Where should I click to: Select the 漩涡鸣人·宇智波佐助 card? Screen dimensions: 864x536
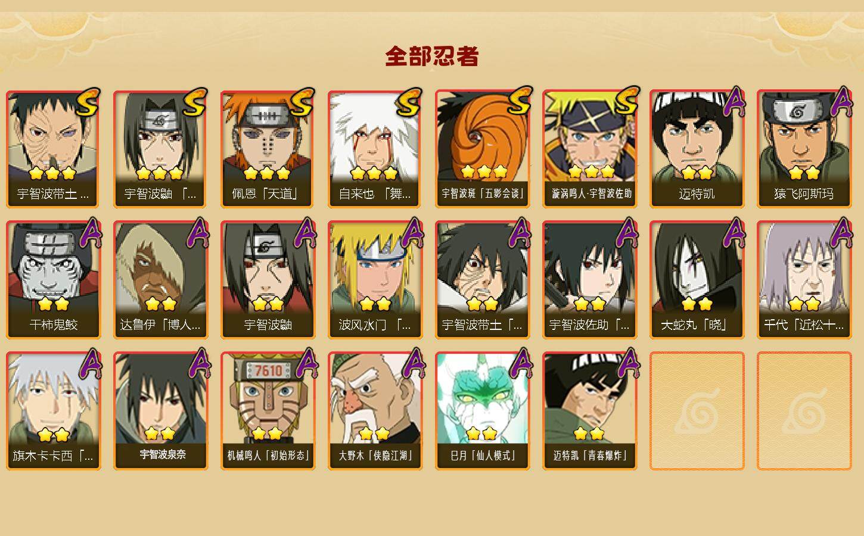pos(589,149)
